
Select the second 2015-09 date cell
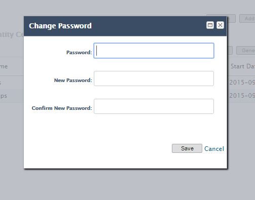point(242,96)
